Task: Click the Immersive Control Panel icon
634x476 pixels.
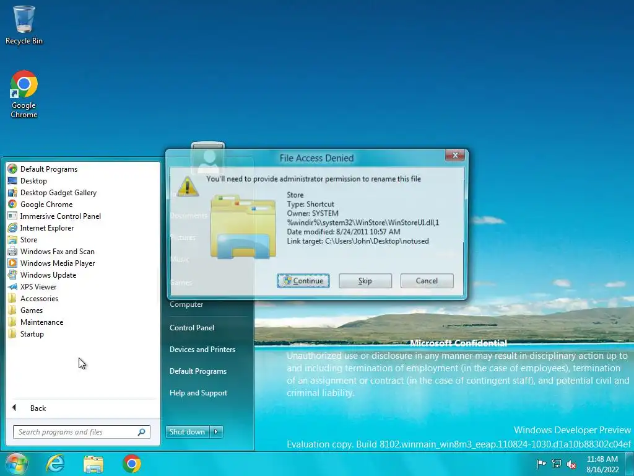Action: [12, 216]
